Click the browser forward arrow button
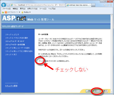Viewport: 114px width, 96px height. [8, 5]
